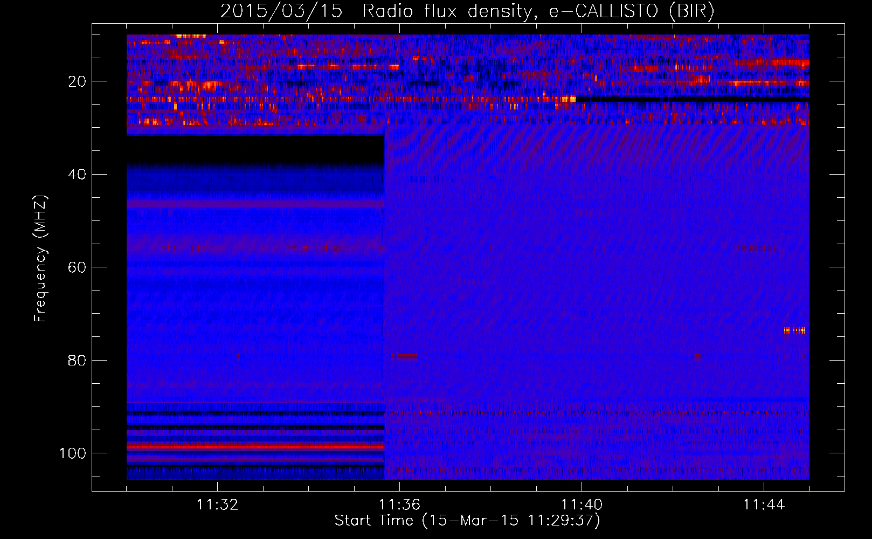Click the 'Start Time (15-Mar-15 11:29:37)' label
Viewport: 872px width, 539px height.
(x=467, y=521)
